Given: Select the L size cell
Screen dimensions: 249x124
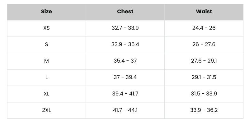Looking at the screenshot, I should [46, 77].
